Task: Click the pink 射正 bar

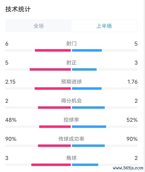Action: click(x=50, y=69)
